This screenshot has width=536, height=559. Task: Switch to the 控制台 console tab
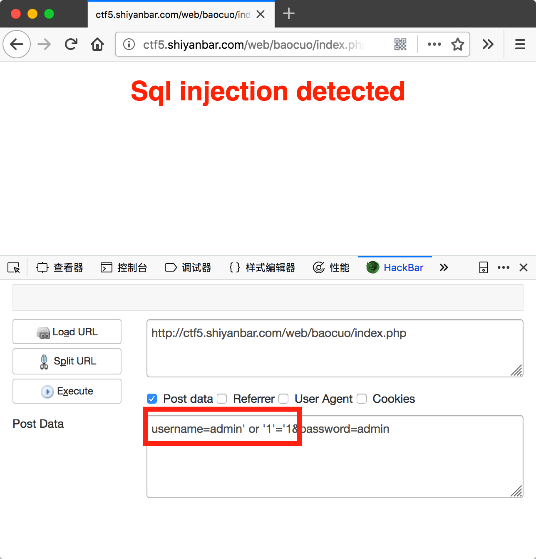(124, 267)
